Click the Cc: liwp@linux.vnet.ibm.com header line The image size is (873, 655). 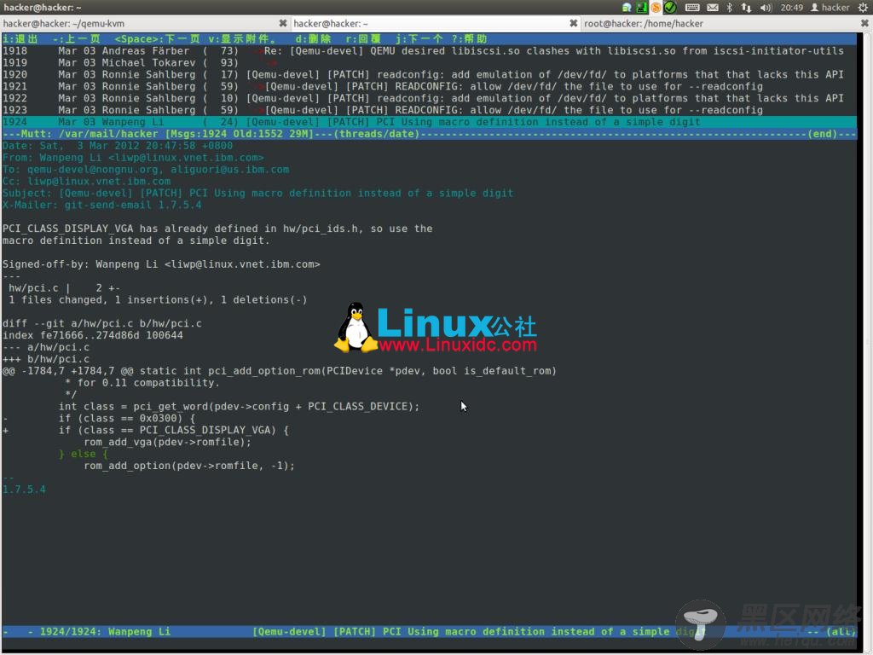(86, 181)
